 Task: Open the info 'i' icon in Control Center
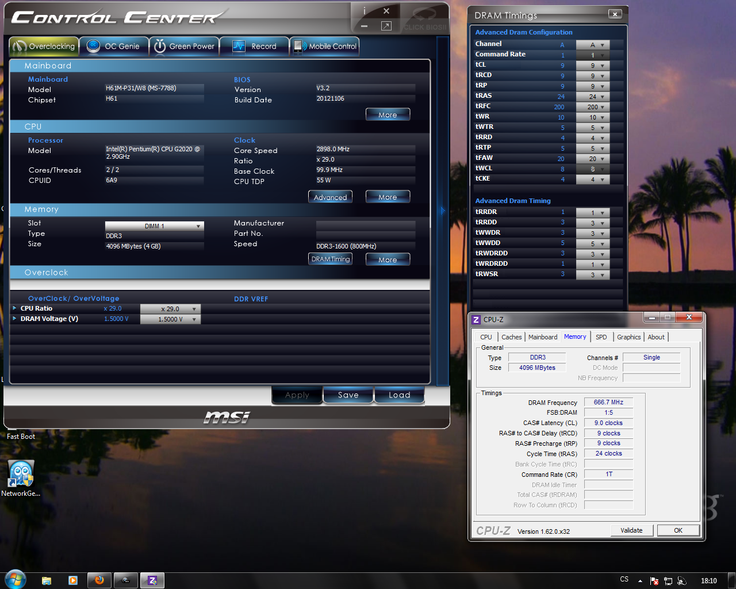tap(364, 11)
